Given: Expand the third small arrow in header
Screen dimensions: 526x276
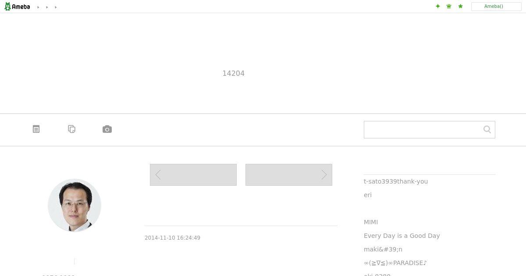Looking at the screenshot, I should 56,7.
